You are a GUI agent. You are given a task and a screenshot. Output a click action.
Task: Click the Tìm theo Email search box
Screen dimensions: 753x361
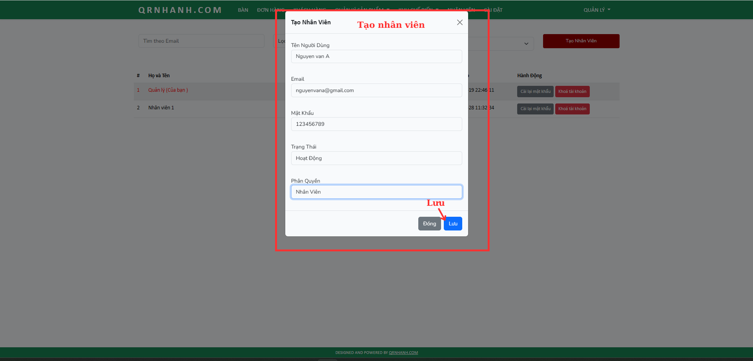pos(201,41)
